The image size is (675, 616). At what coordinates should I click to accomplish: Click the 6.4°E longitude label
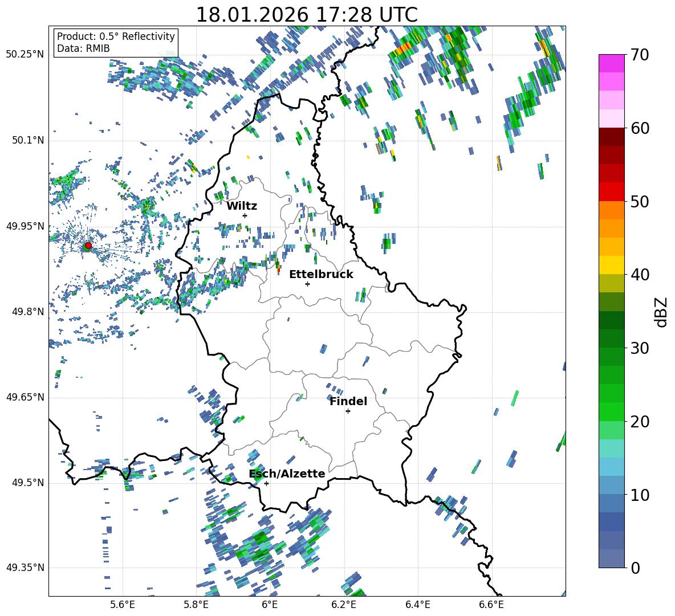pos(417,605)
